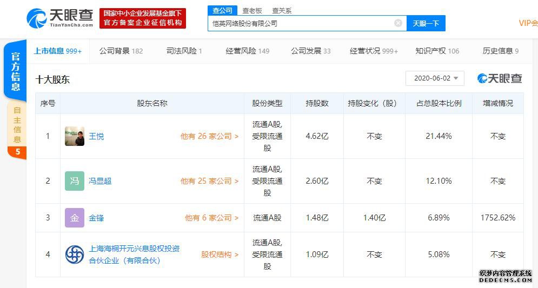Click the VIP会 link at top right
Viewport: 538px width, 288px height.
(528, 23)
